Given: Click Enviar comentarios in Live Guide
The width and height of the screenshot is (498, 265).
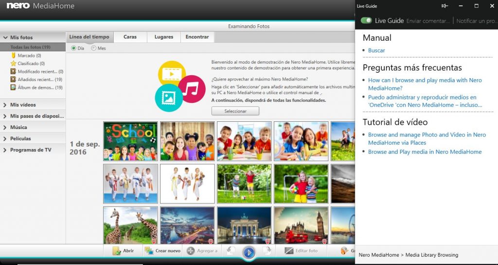Looking at the screenshot, I should click(x=428, y=21).
